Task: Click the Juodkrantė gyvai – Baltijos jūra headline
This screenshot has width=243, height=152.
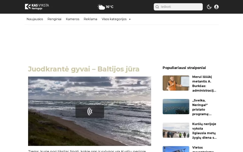Action: click(x=84, y=69)
